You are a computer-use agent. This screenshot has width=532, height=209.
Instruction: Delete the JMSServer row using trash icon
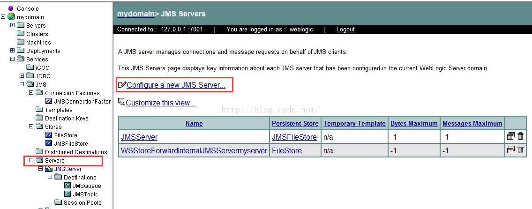tap(520, 136)
